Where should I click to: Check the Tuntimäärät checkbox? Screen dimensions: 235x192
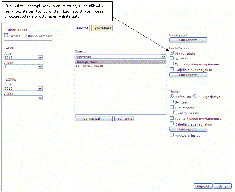point(172,107)
